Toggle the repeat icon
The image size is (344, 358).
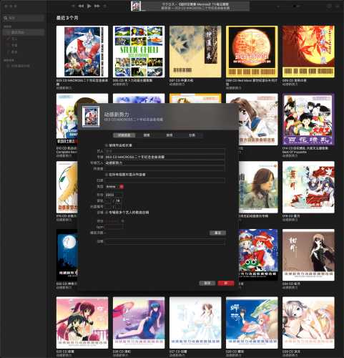coord(104,6)
